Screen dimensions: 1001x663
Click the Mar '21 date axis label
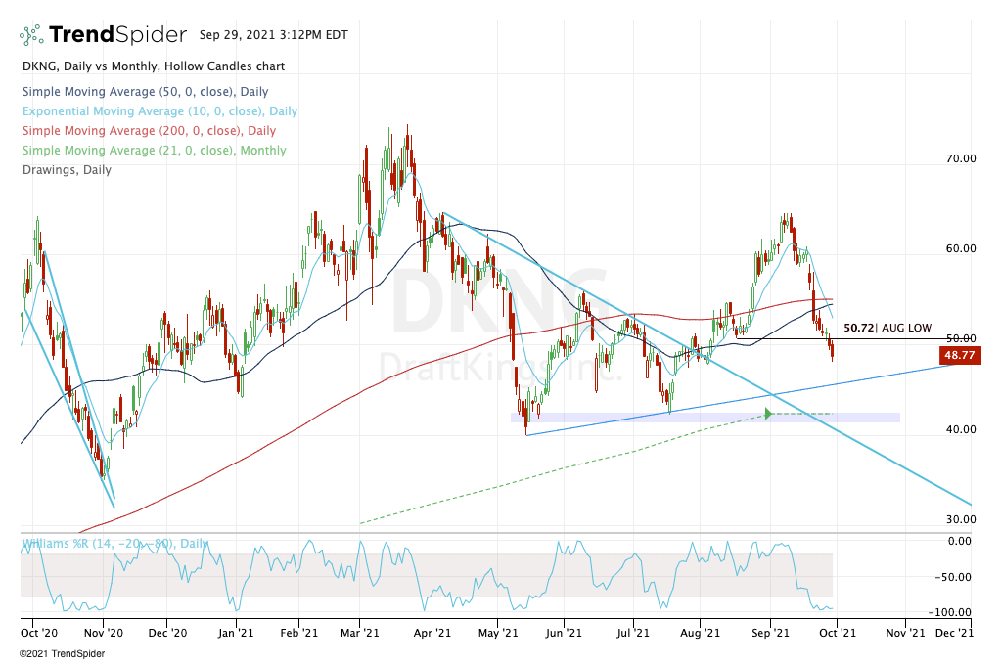point(360,633)
